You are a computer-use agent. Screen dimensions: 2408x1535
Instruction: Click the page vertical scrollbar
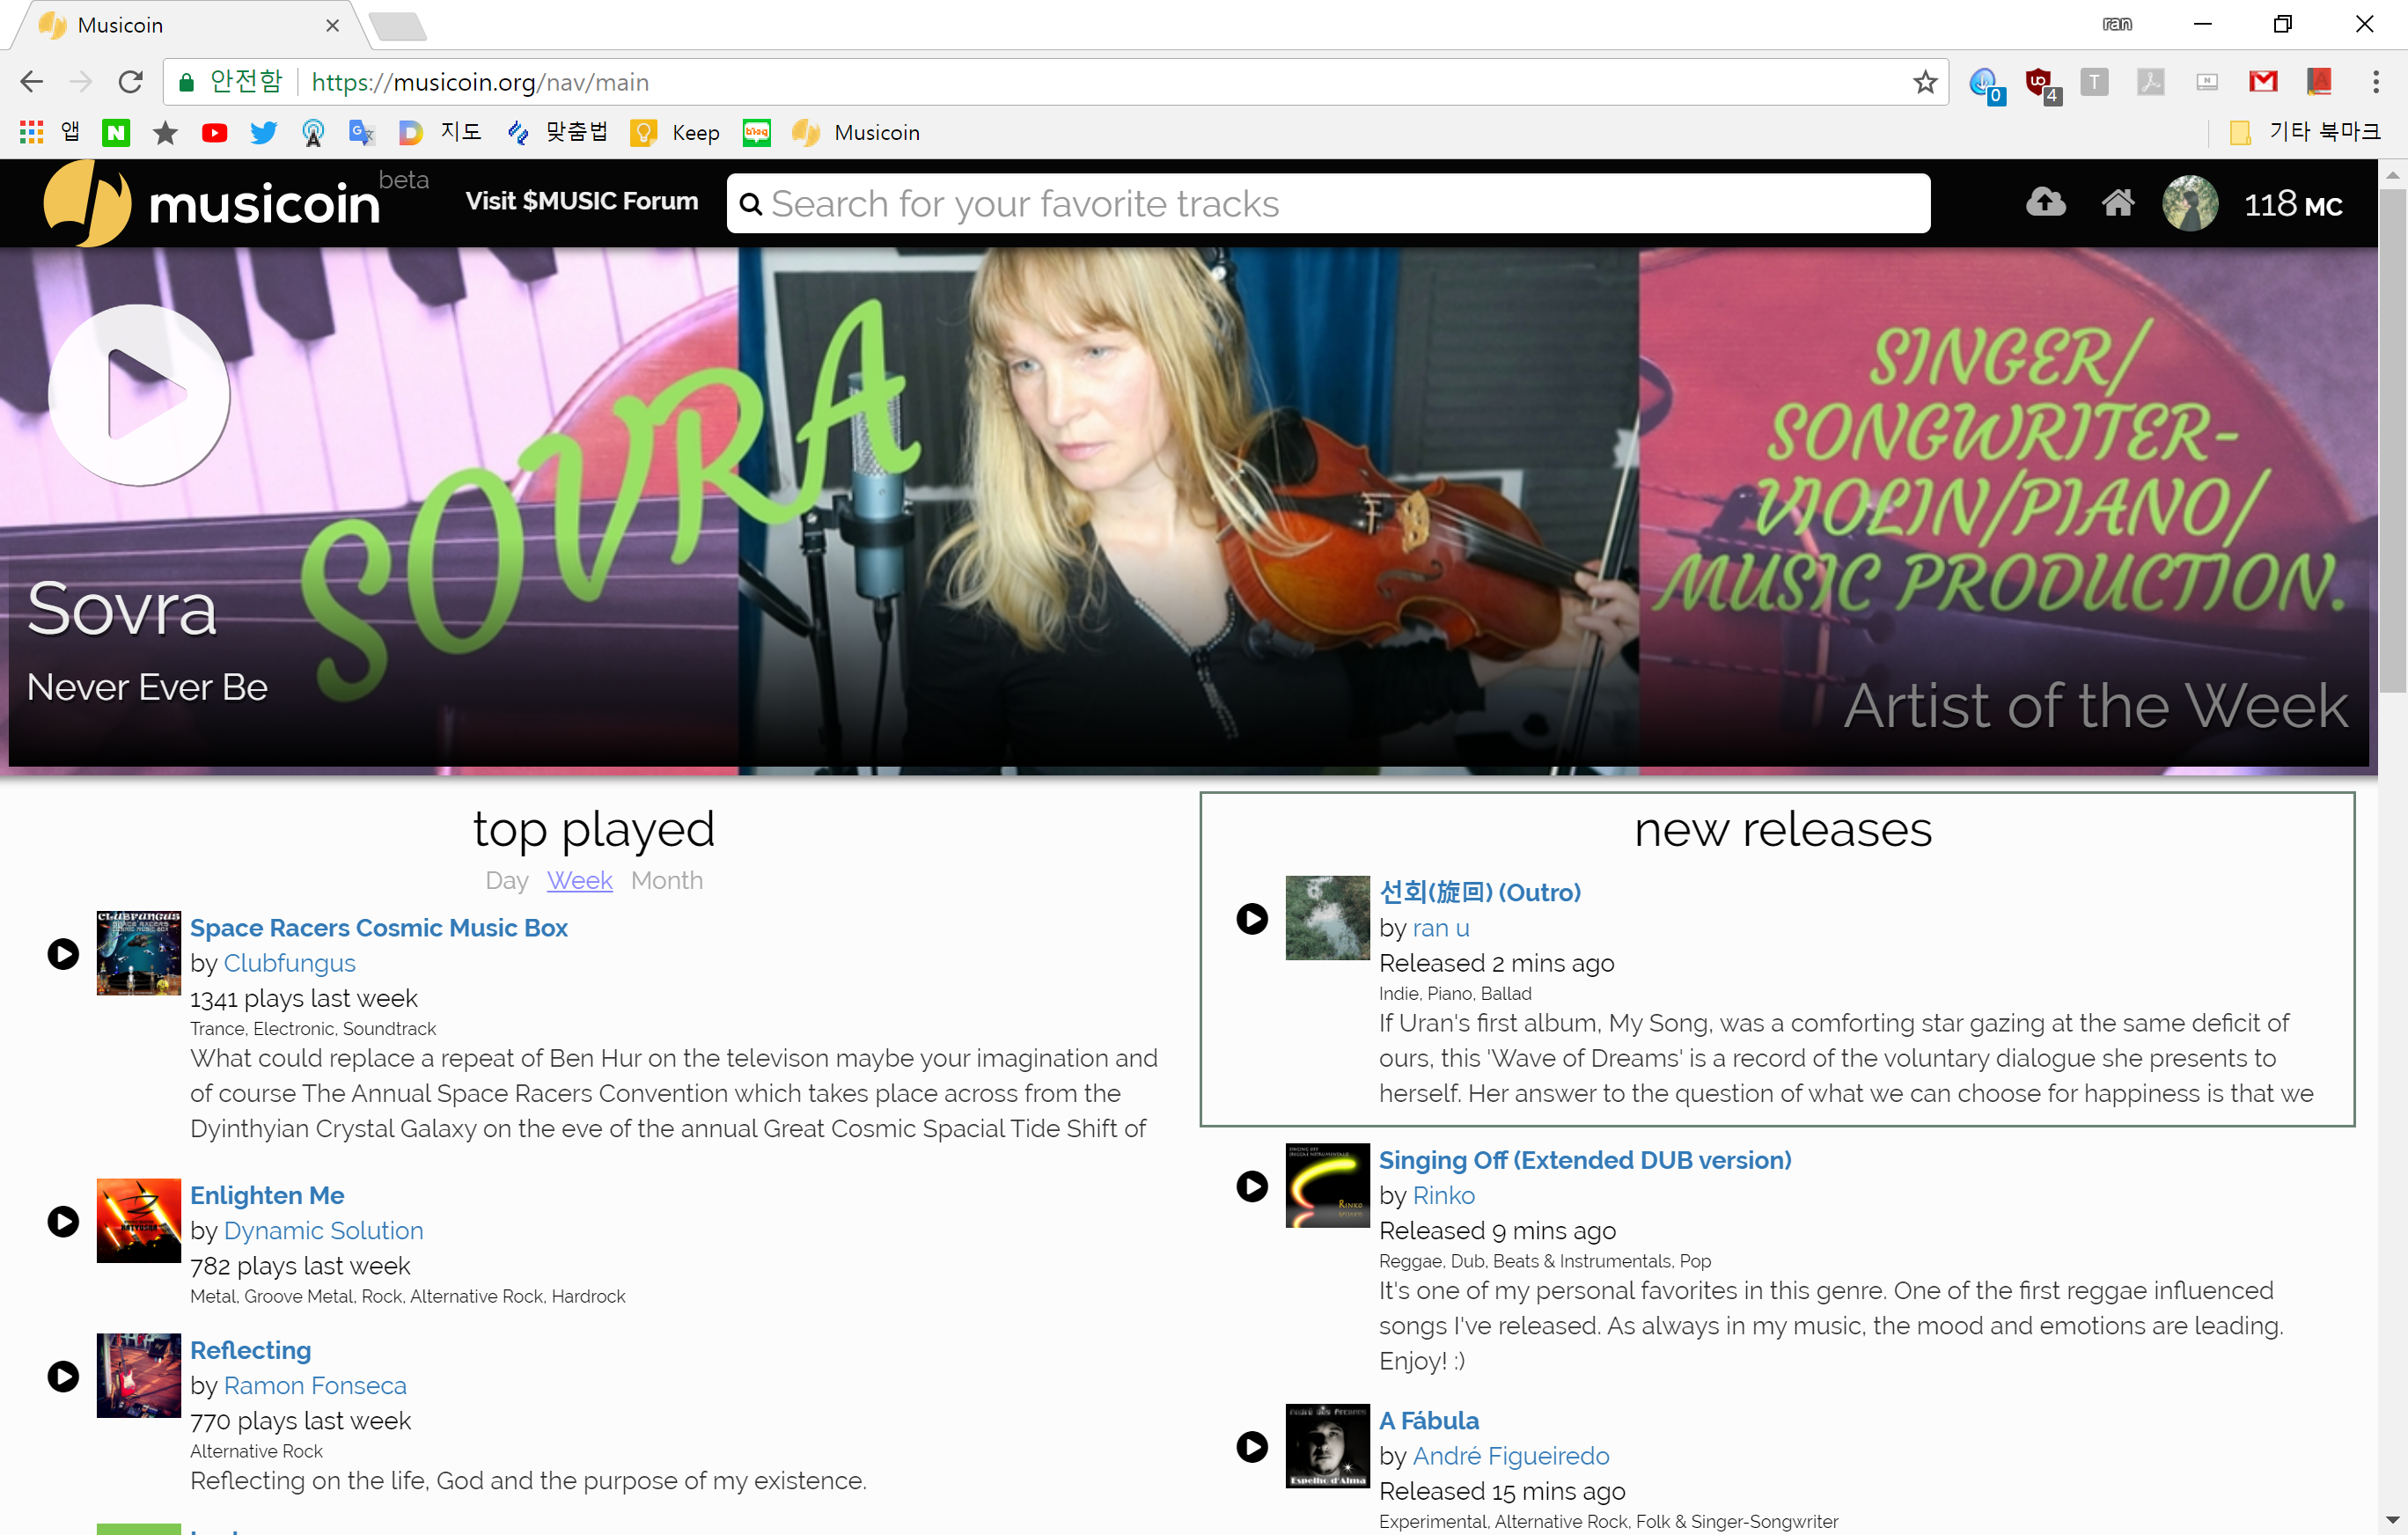pyautogui.click(x=2393, y=440)
